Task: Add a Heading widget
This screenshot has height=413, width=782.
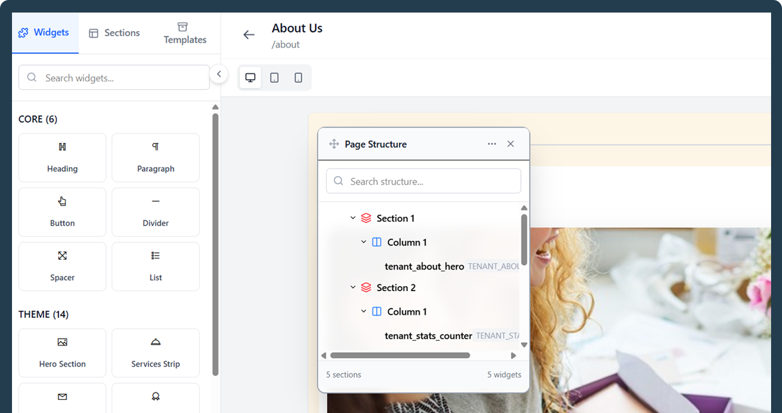Action: 62,158
